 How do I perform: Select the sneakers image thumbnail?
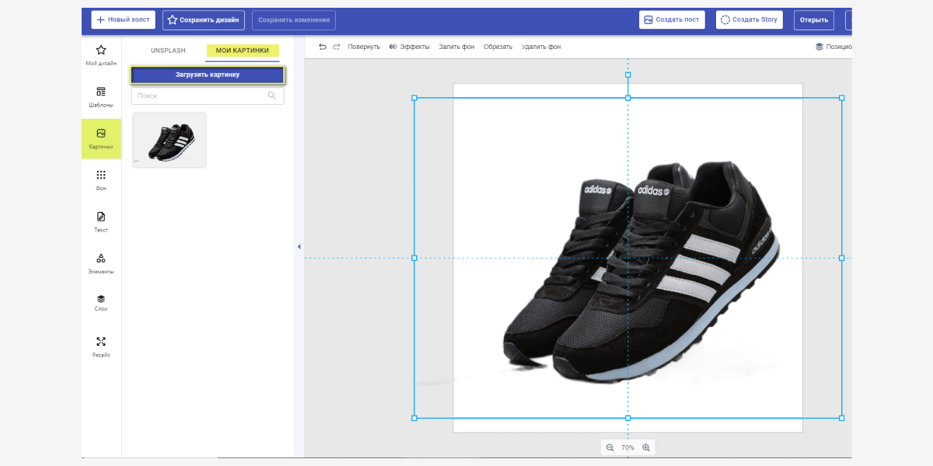pyautogui.click(x=169, y=140)
